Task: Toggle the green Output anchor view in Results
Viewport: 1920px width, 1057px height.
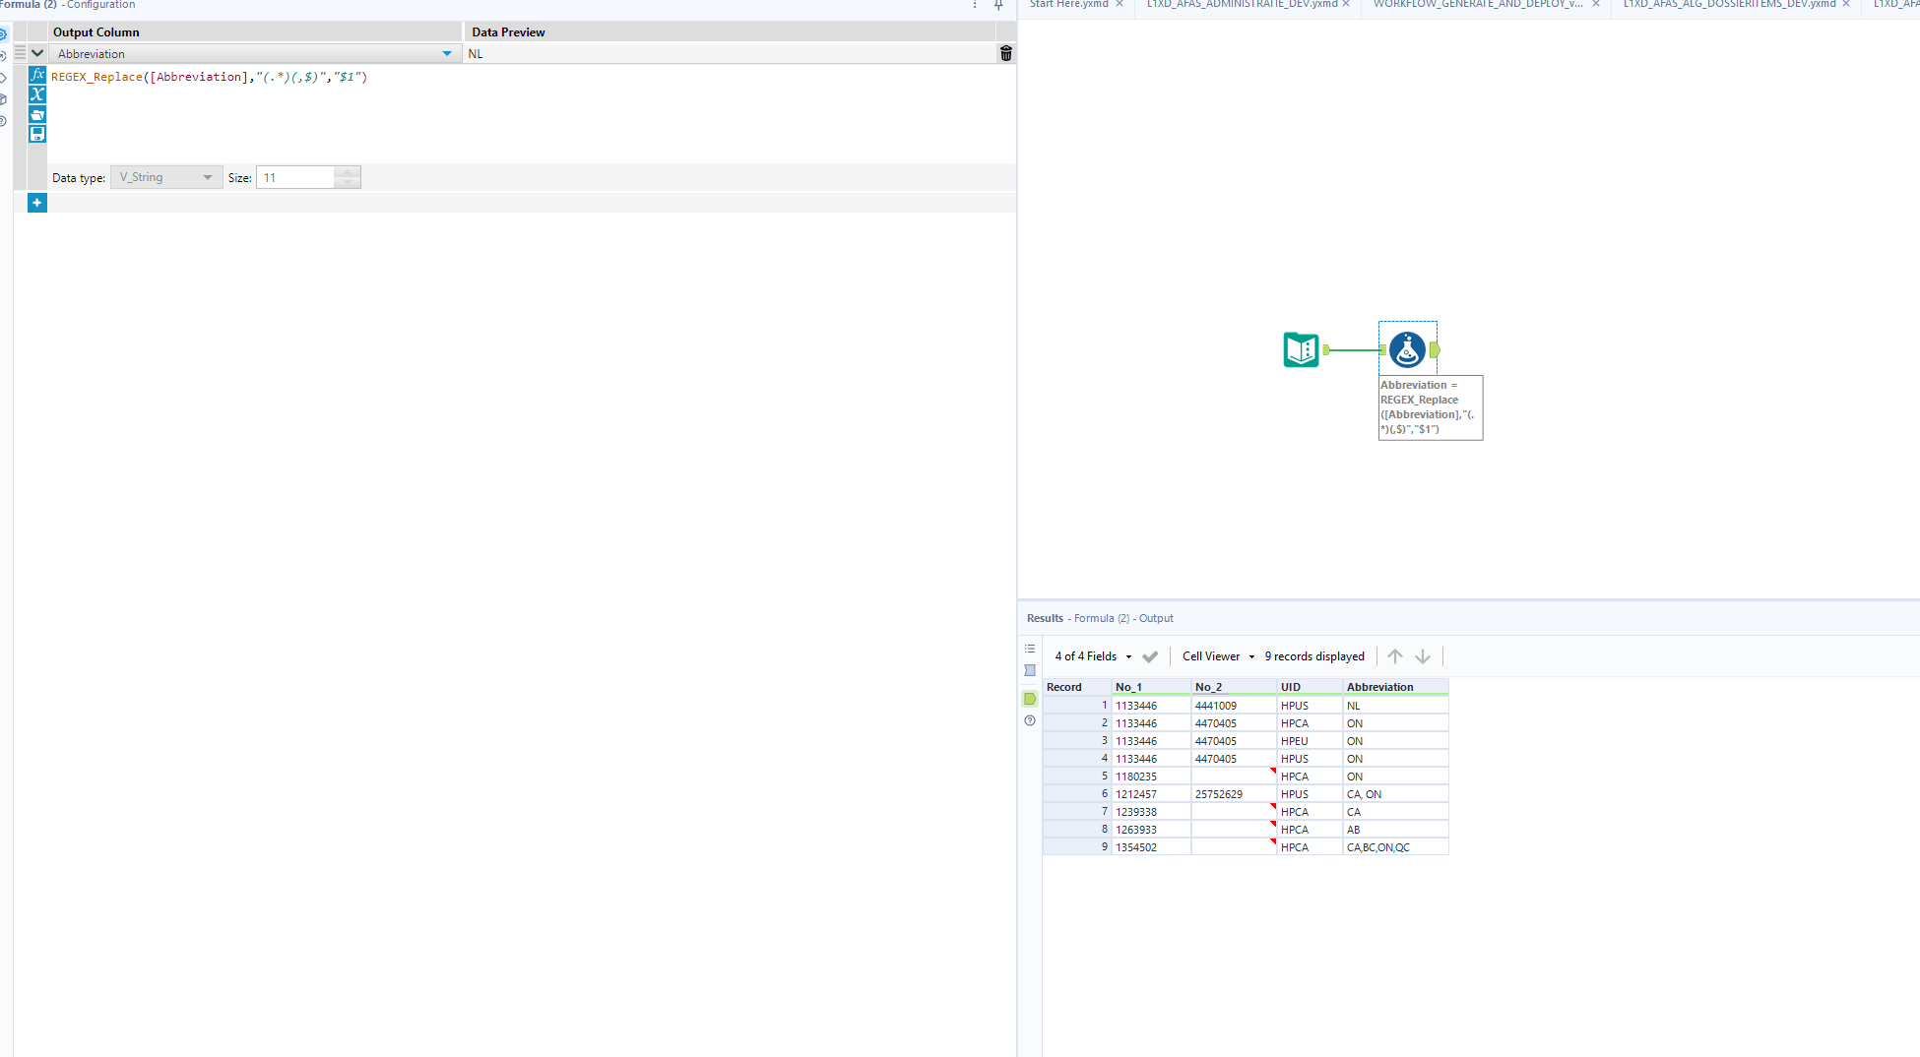Action: pos(1030,699)
